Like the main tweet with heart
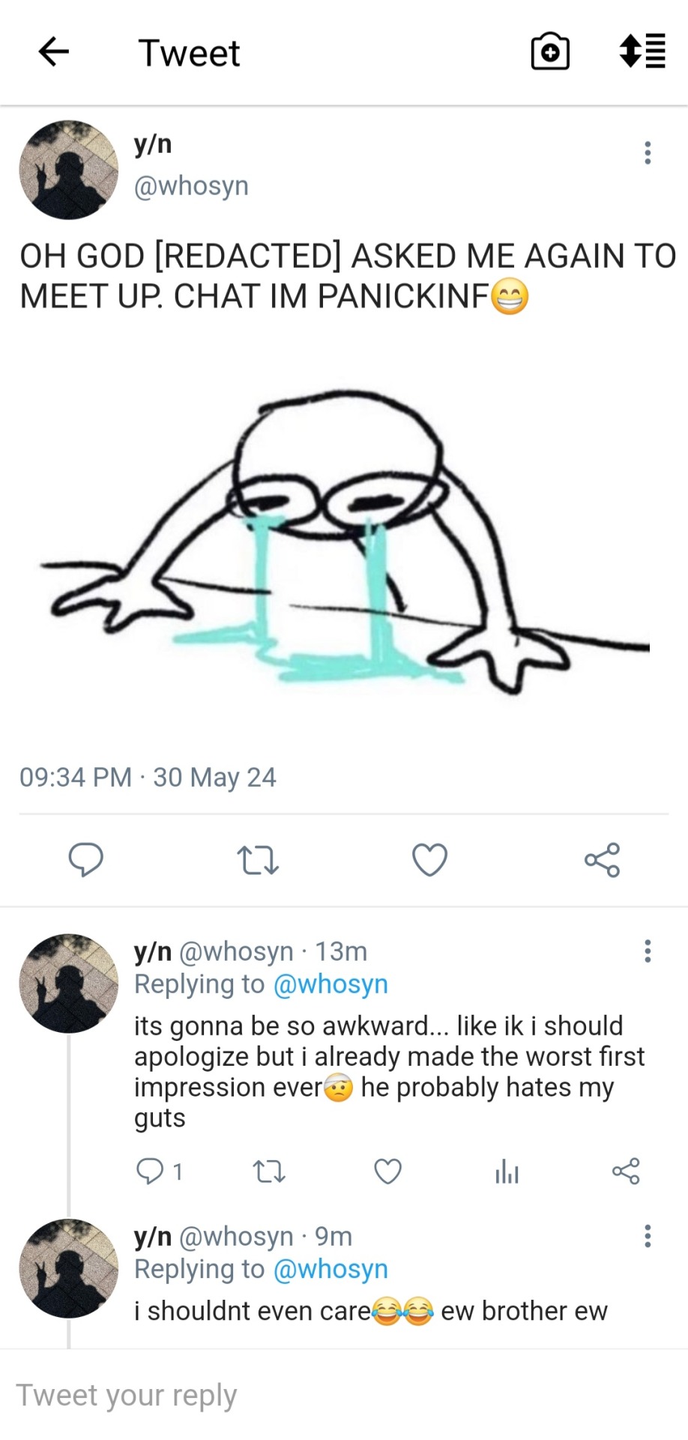The image size is (688, 1440). pos(430,859)
